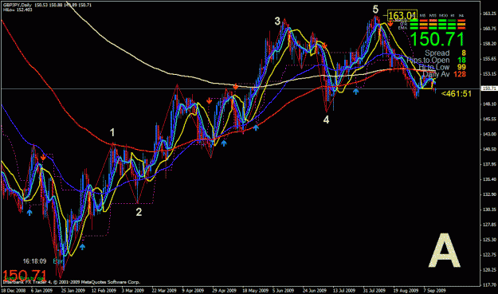Click the red down arrow from early May 2009
The width and height of the screenshot is (498, 294).
[x=235, y=86]
